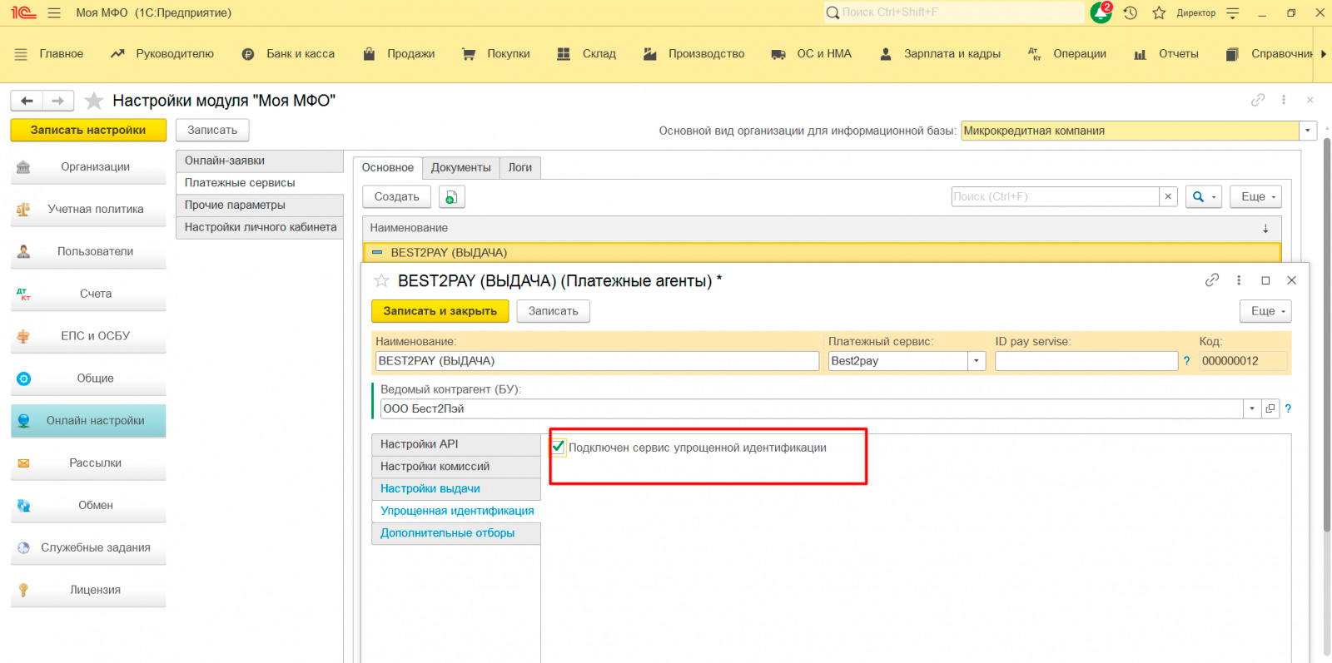Select Настройки API tab

coord(456,445)
